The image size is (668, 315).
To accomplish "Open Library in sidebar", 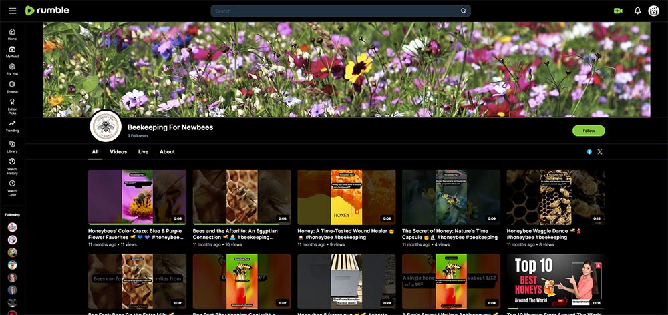I will pyautogui.click(x=12, y=147).
